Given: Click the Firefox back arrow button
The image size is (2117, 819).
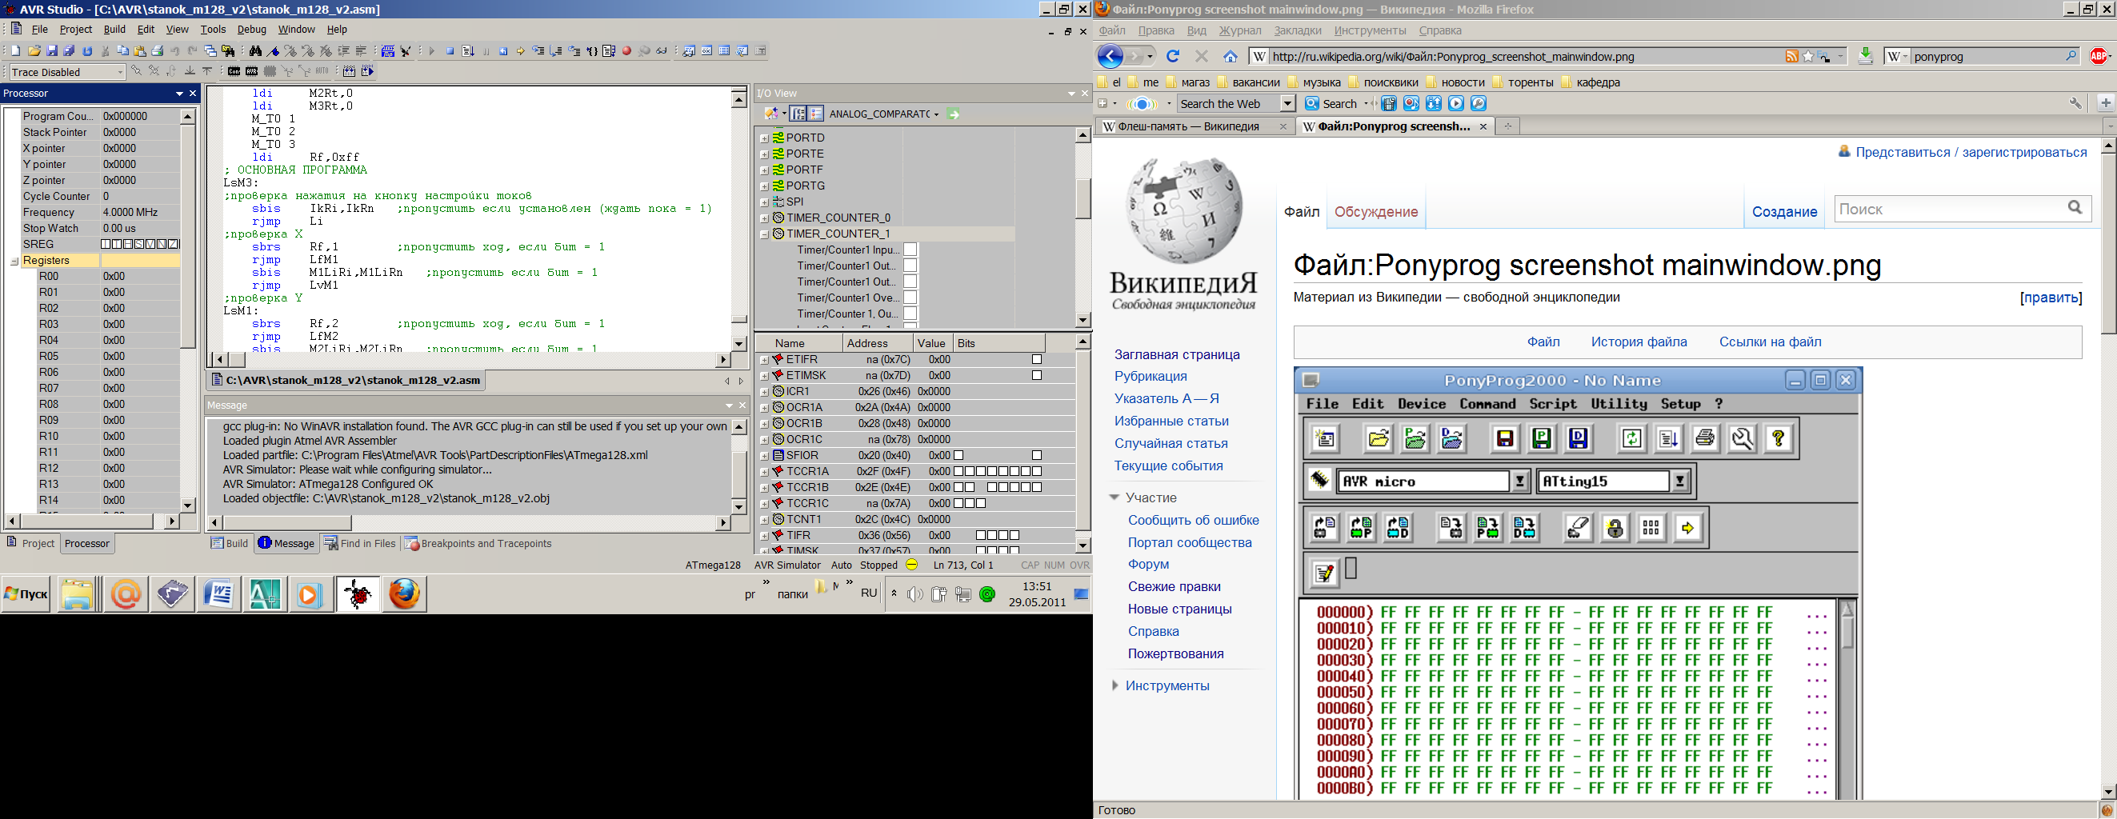Looking at the screenshot, I should 1111,56.
